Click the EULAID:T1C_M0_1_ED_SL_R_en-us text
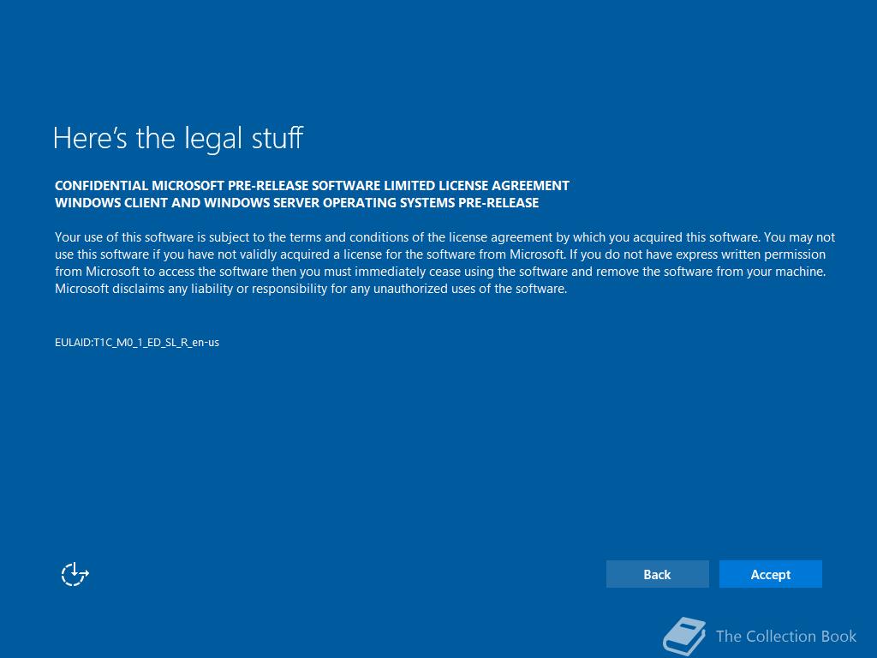Viewport: 877px width, 658px height. [x=137, y=343]
